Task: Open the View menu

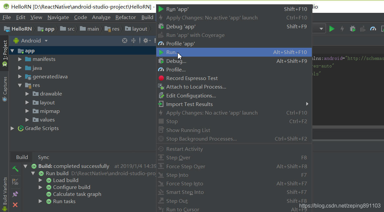Action: point(36,17)
